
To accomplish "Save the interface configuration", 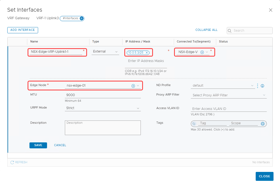I will pyautogui.click(x=38, y=145).
